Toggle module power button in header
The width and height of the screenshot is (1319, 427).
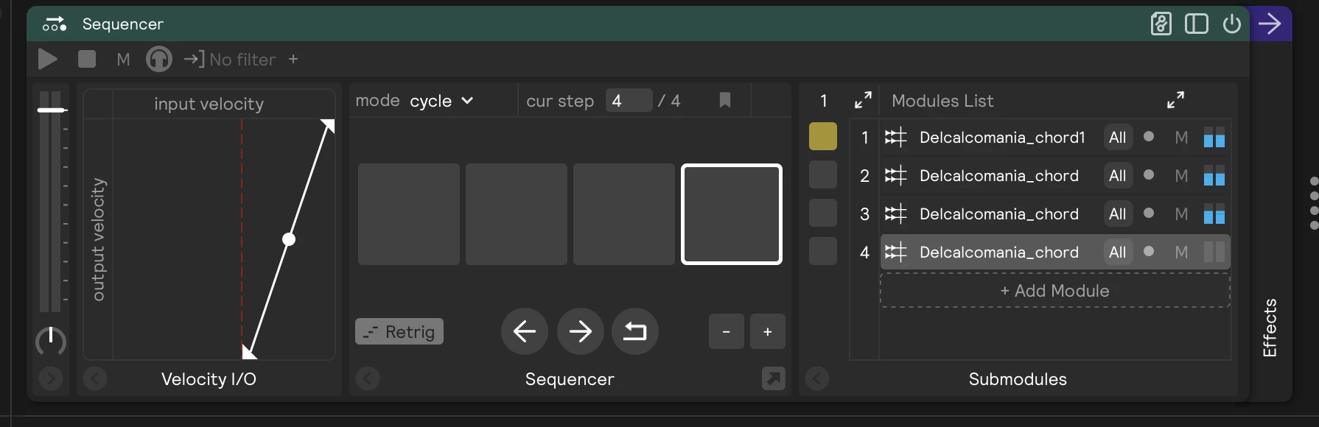pos(1232,24)
